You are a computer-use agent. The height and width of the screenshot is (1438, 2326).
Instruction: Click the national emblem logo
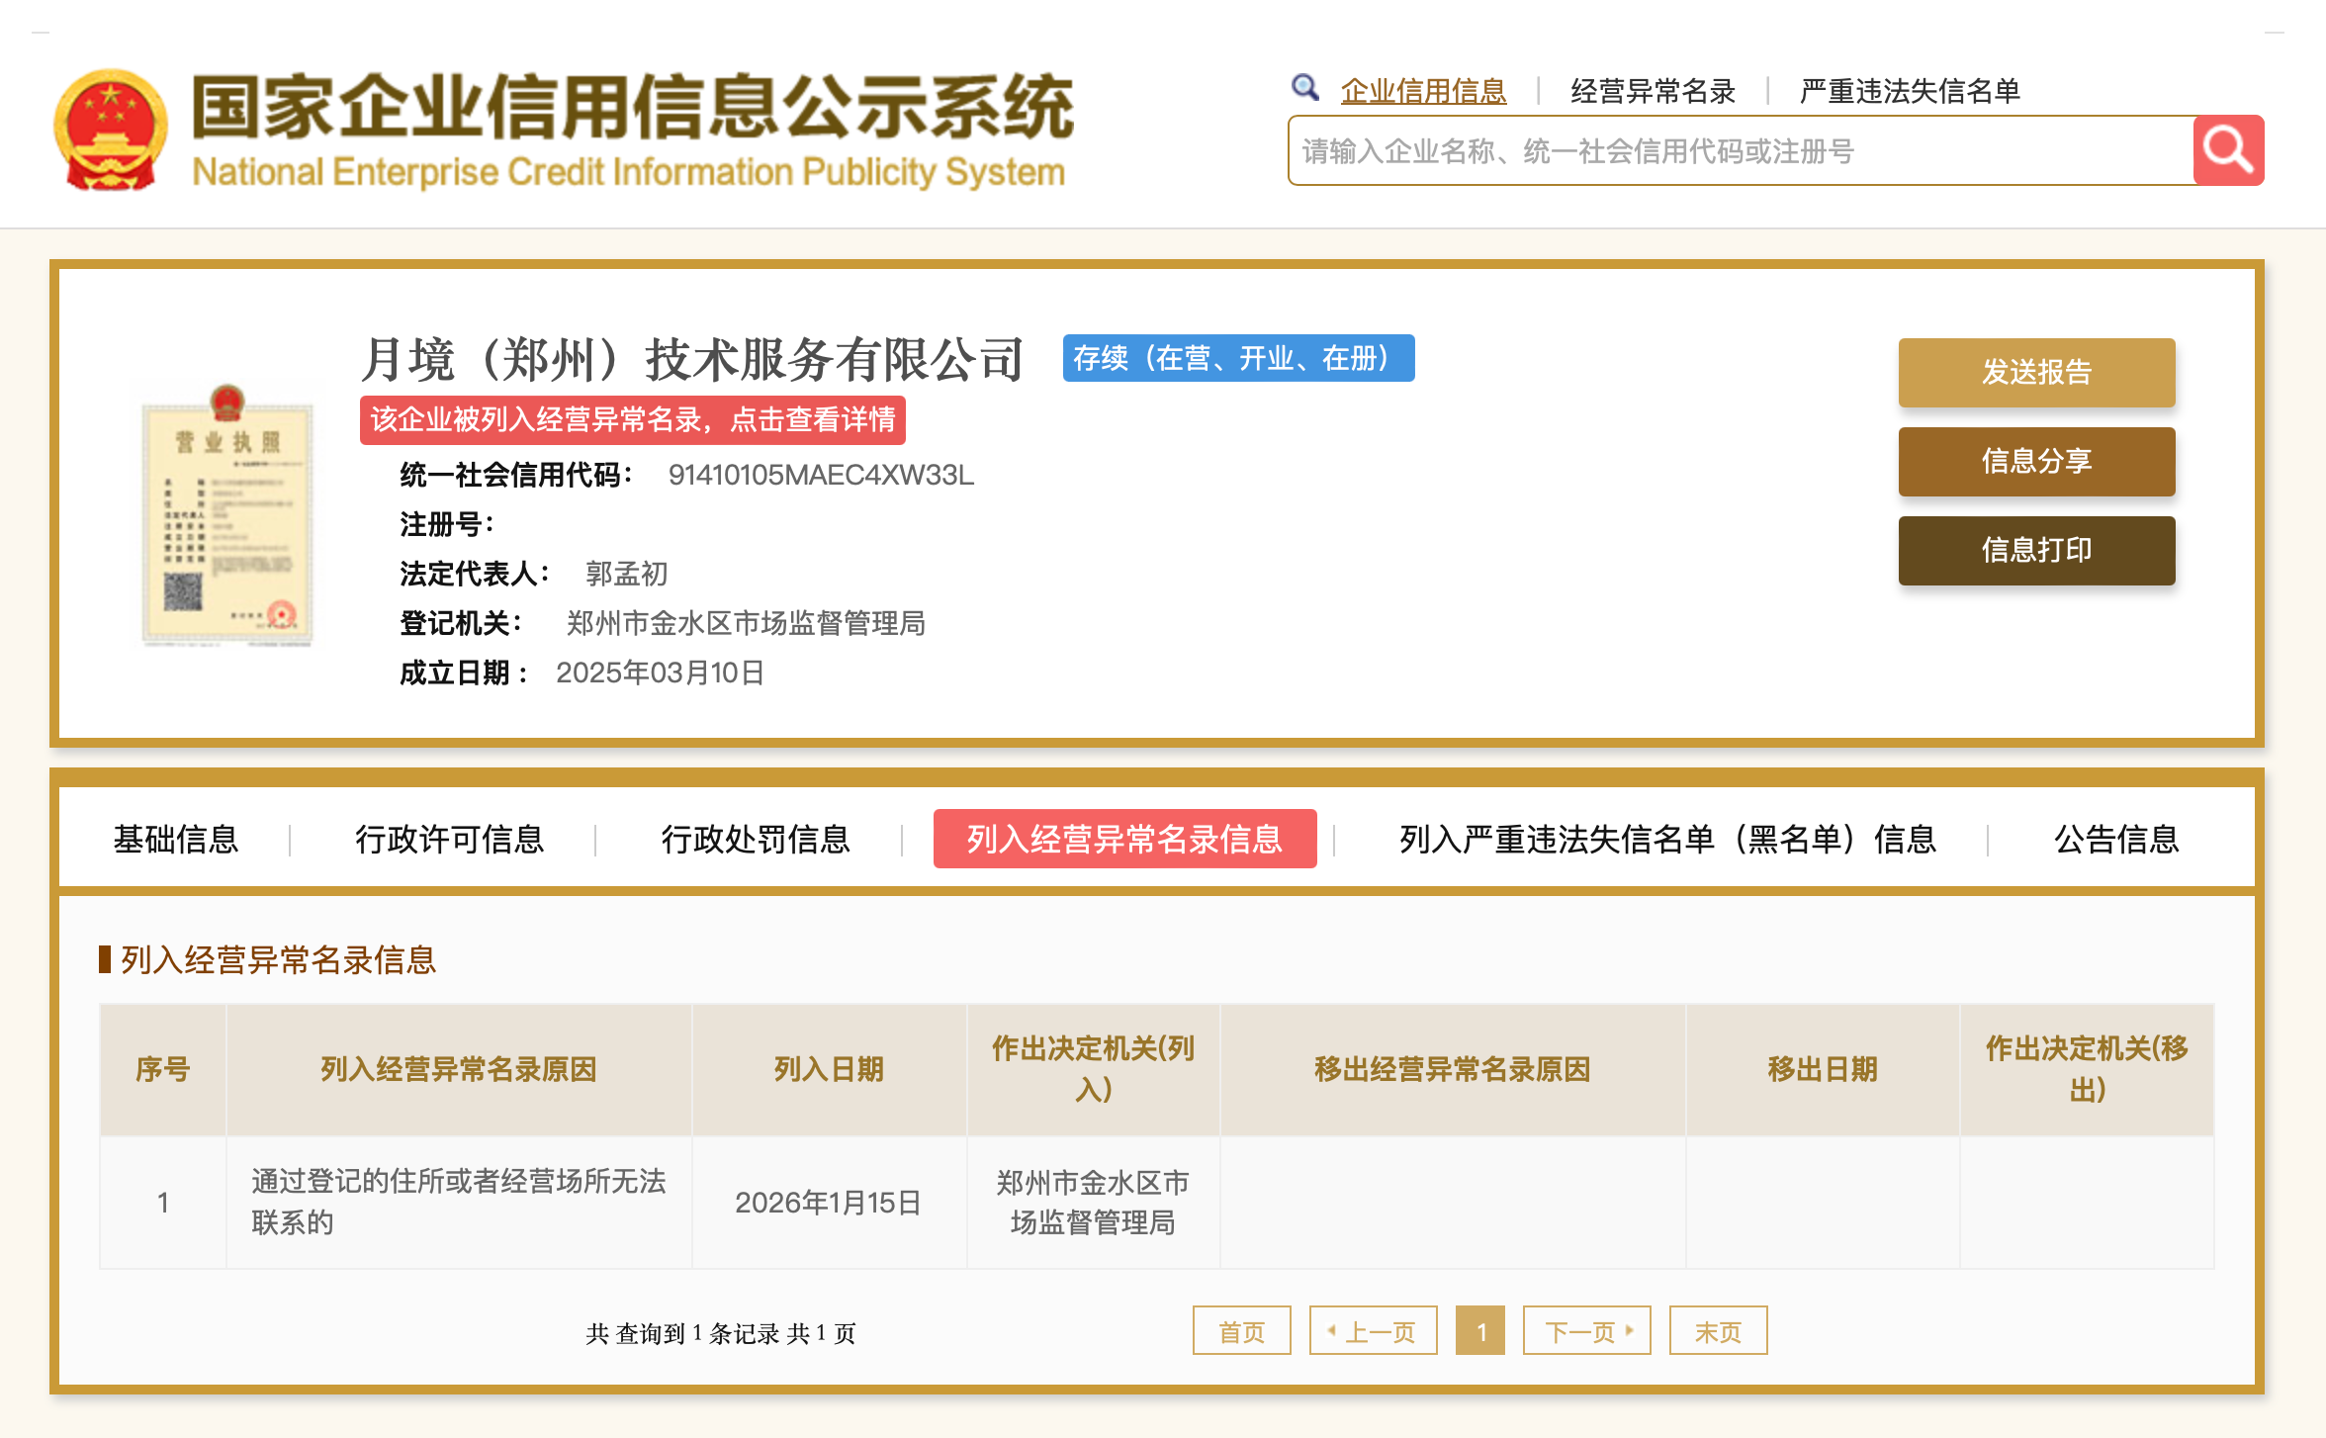click(x=110, y=130)
